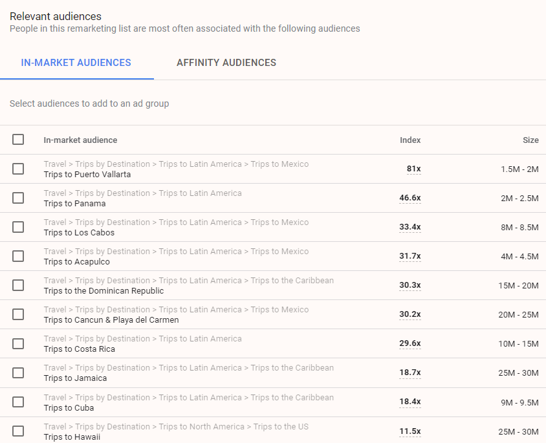Open the In-Market Audiences tab
Viewport: 546px width, 443px height.
pyautogui.click(x=76, y=63)
